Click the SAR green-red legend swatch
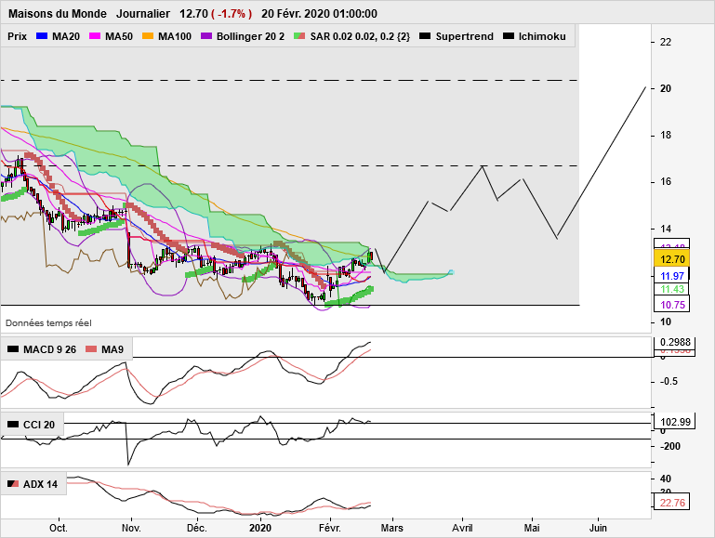Screen dimensions: 715x538 pos(299,36)
